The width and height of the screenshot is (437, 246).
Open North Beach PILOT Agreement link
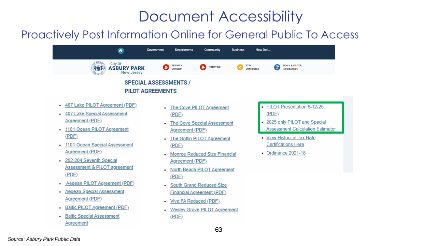point(202,173)
